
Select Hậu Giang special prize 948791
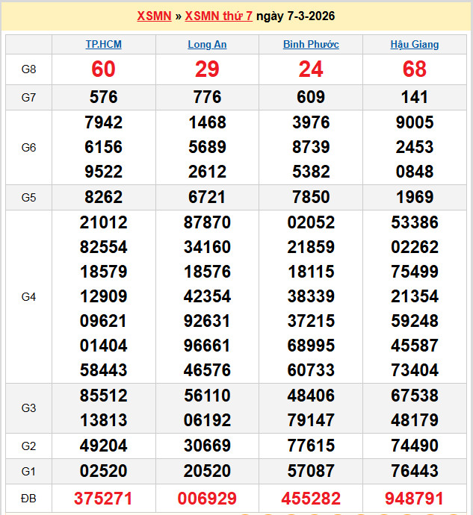pyautogui.click(x=415, y=498)
